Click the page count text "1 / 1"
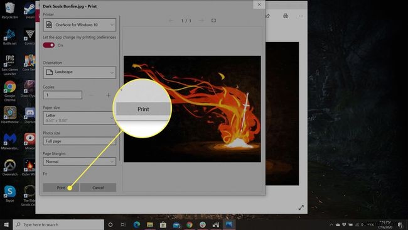408x230 pixels. [186, 21]
